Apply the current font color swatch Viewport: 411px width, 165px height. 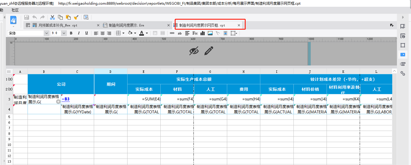[142, 33]
